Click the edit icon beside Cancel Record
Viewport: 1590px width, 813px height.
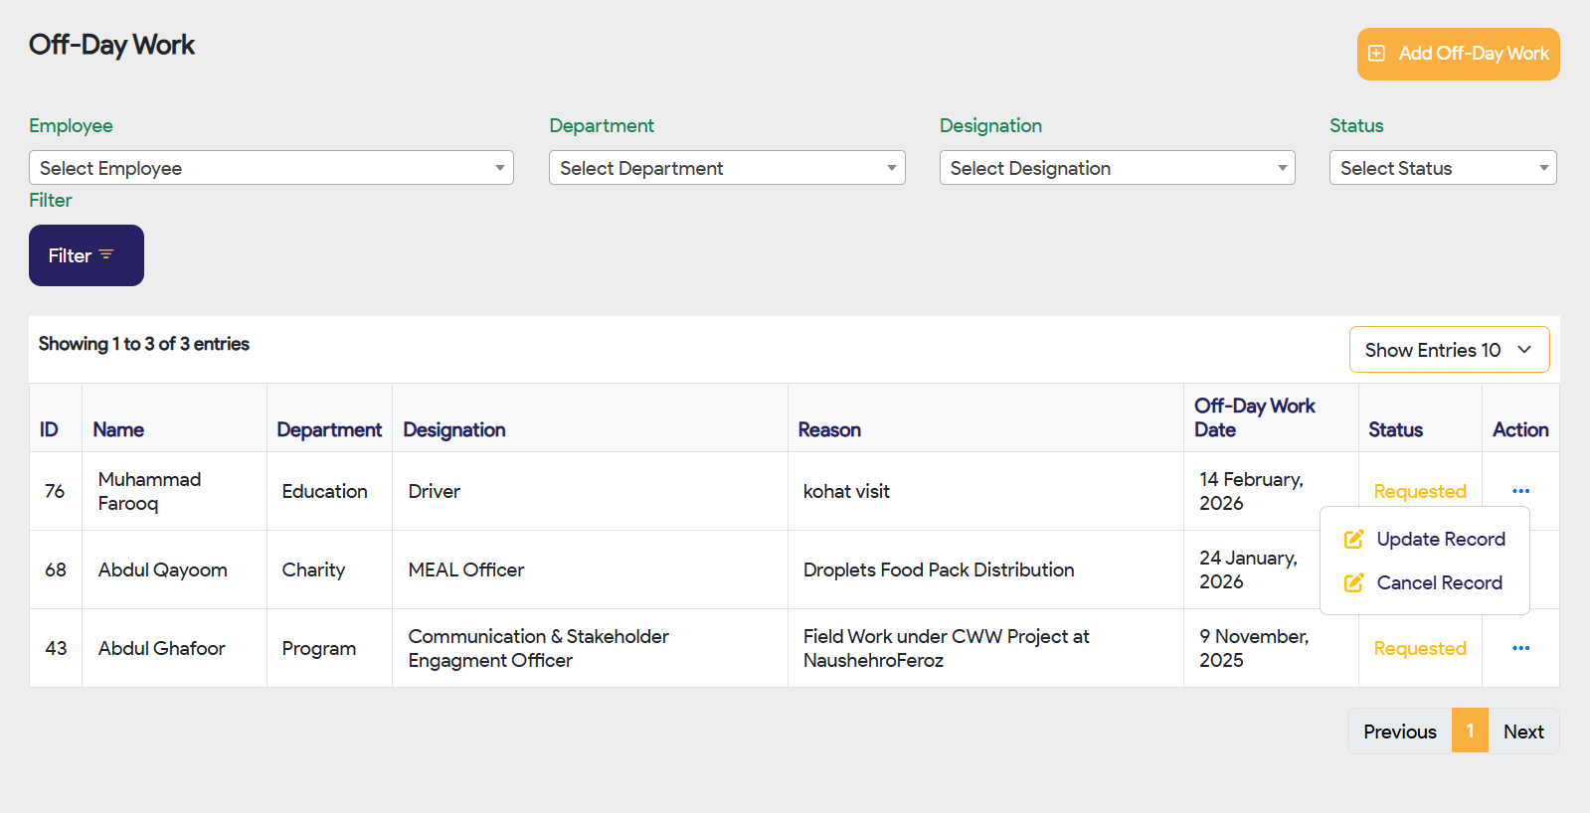[x=1353, y=582]
